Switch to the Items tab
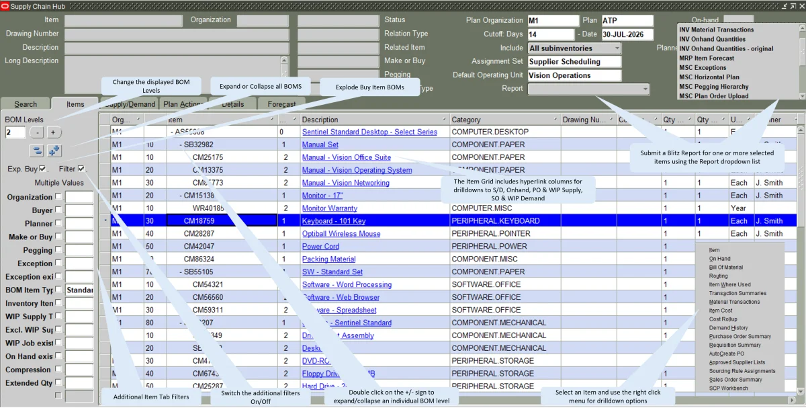 click(75, 104)
